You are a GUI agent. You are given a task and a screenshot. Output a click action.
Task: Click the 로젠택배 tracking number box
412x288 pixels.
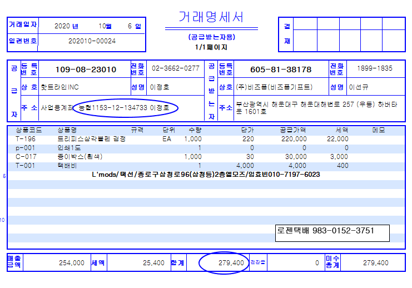[332, 230]
